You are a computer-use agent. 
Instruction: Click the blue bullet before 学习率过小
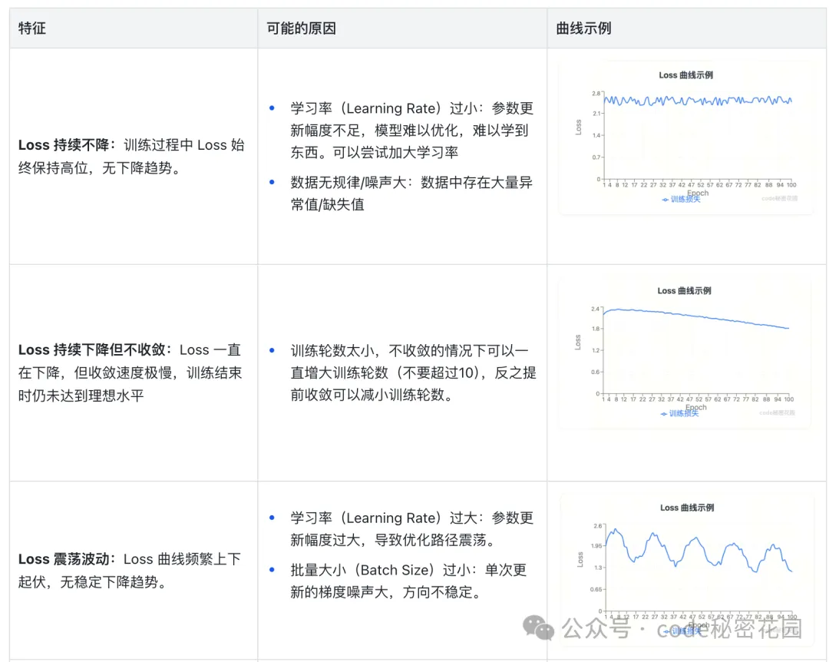271,108
